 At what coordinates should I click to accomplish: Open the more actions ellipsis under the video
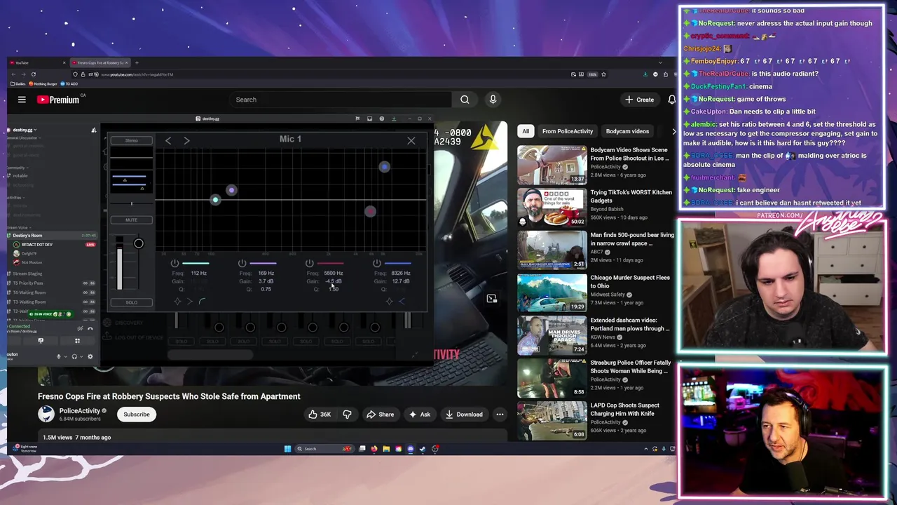[x=500, y=415]
